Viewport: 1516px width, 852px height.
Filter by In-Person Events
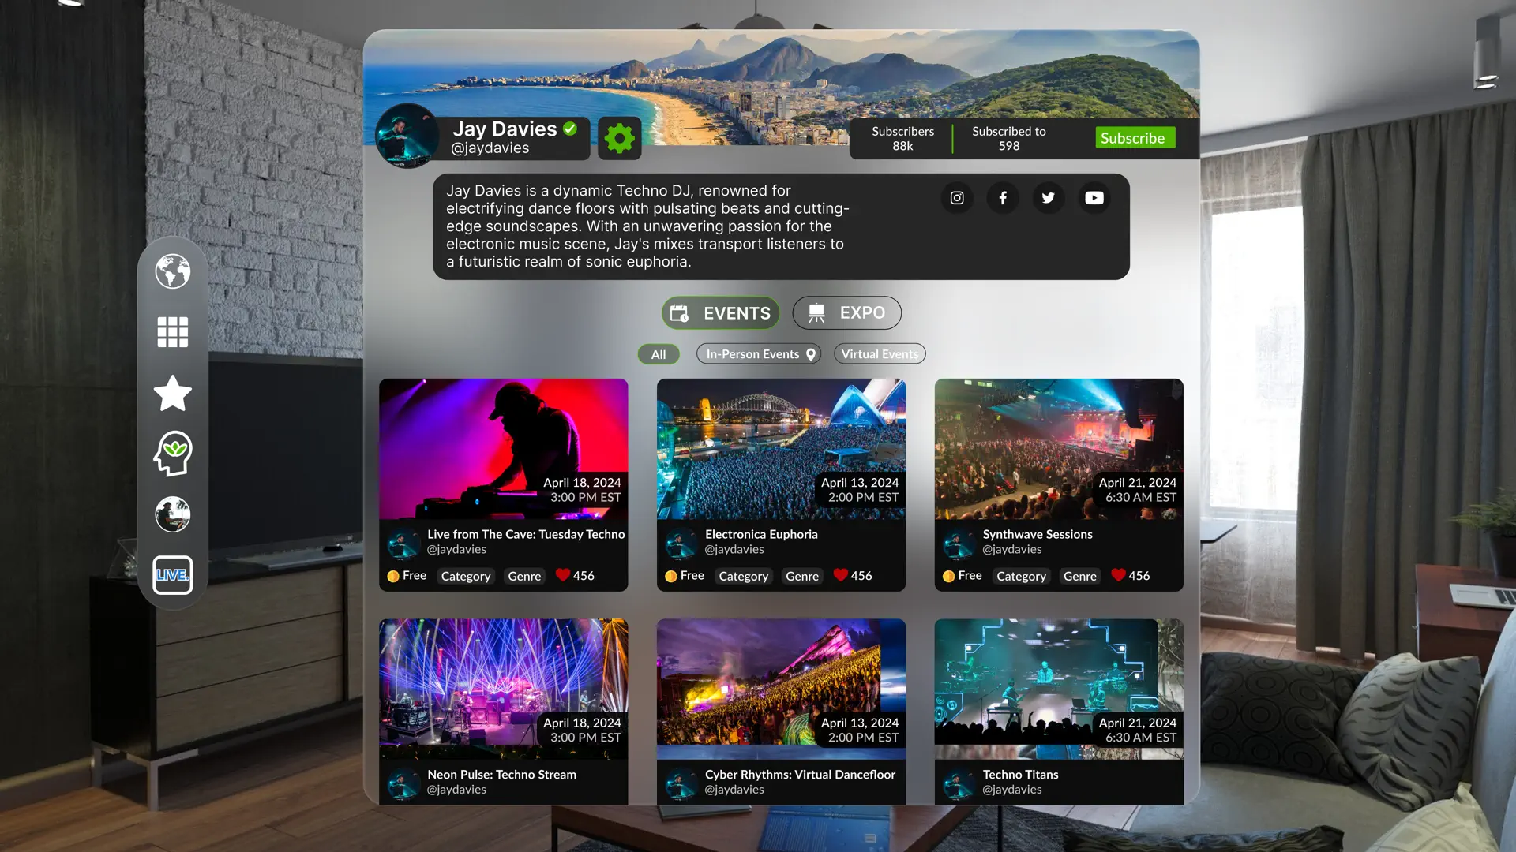[759, 354]
